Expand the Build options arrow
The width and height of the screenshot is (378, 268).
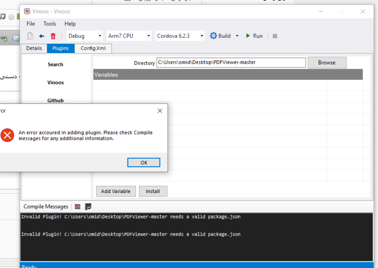click(x=237, y=36)
